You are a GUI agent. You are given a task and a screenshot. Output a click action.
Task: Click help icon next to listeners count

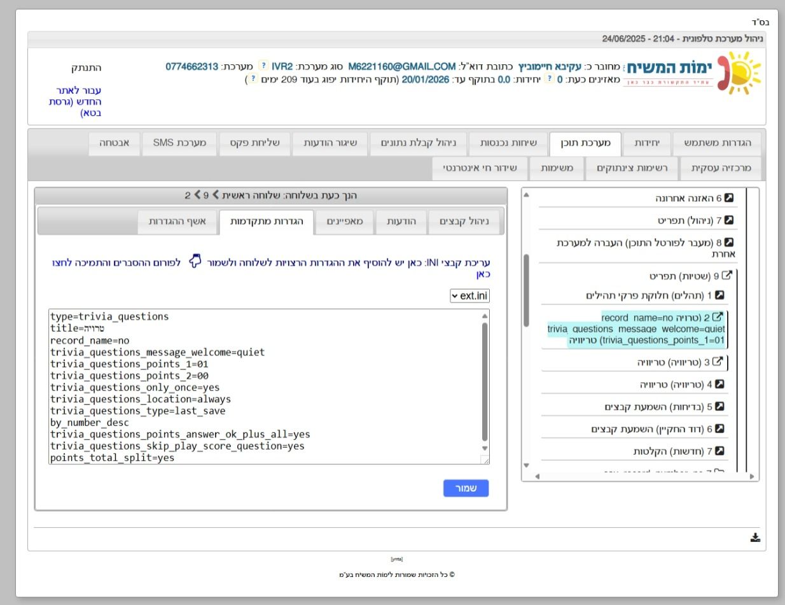pyautogui.click(x=550, y=79)
